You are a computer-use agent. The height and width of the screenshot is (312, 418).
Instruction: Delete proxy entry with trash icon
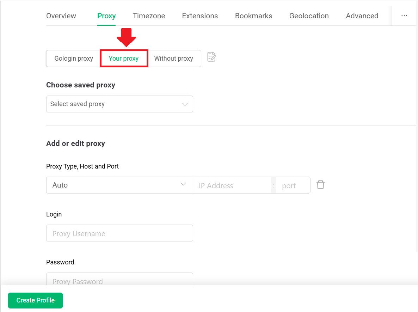tap(320, 184)
